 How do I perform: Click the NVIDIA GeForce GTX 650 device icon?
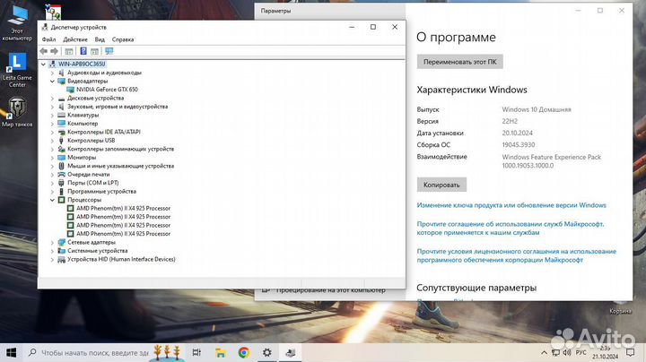(x=71, y=90)
